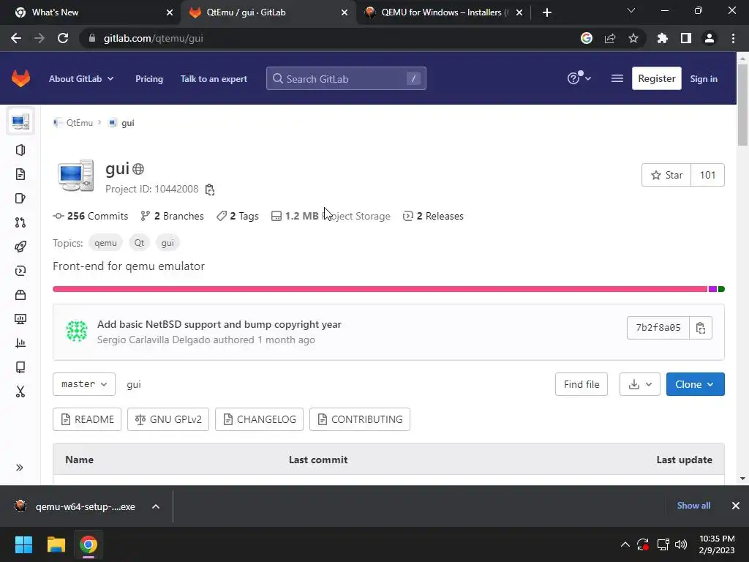Open the GitLab logo home link
This screenshot has width=749, height=562.
[20, 78]
